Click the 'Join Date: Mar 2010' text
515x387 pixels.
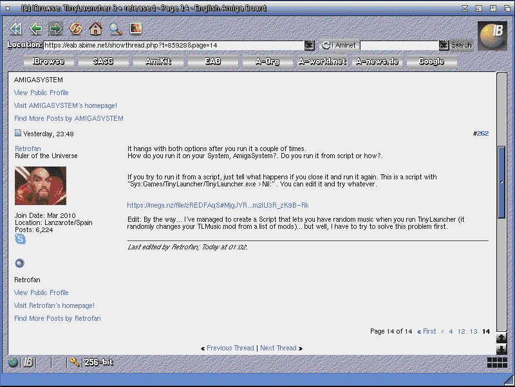tap(45, 215)
